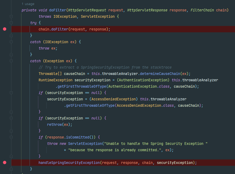Click ServletException in the throws clause
This screenshot has height=174, width=235.
click(98, 16)
